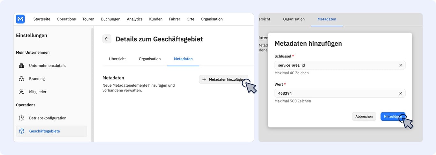This screenshot has height=155, width=436.
Task: Select Geschäftsgebiete in sidebar
Action: tap(51, 131)
